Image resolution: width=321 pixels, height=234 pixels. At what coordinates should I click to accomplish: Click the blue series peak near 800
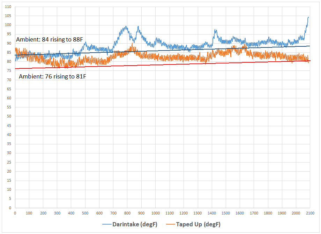click(x=126, y=27)
